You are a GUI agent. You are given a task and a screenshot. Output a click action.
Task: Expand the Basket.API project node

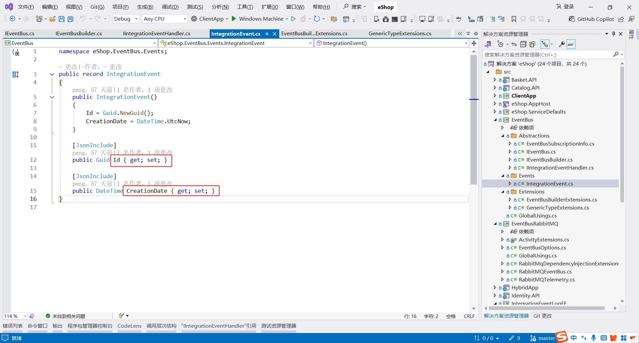click(495, 80)
